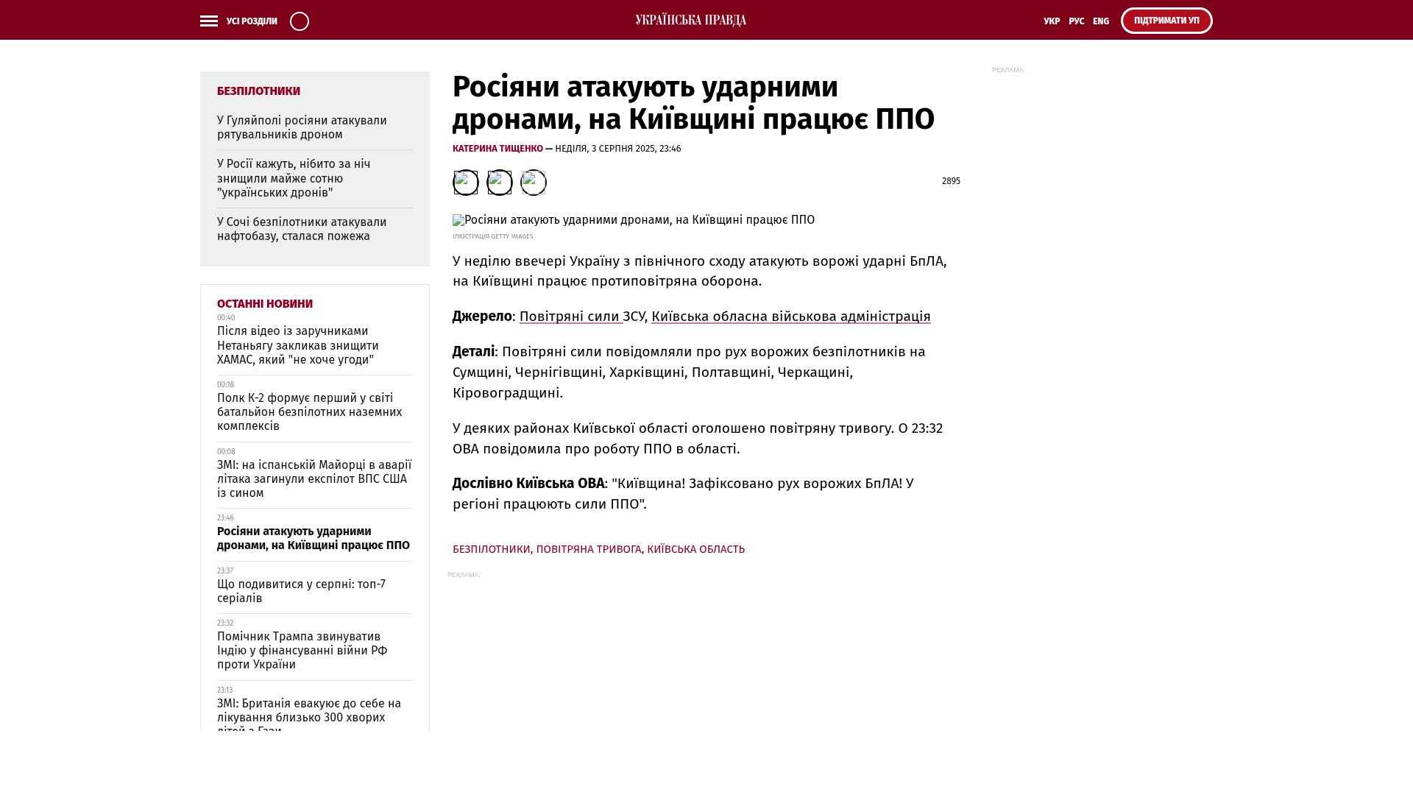Switch language to ENG
Screen dimensions: 1413x795
point(1101,21)
